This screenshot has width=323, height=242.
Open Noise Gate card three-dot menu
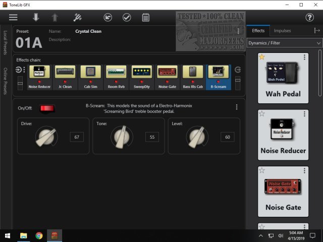tap(304, 171)
